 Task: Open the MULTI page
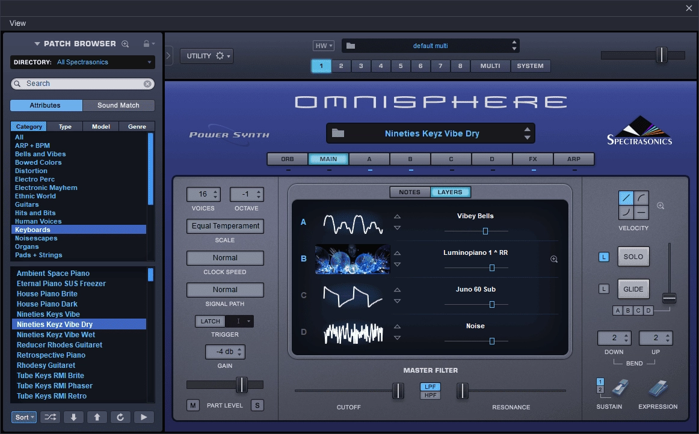[x=490, y=66]
